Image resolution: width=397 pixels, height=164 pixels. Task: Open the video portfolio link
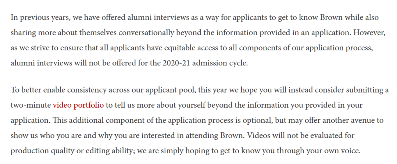pyautogui.click(x=78, y=105)
